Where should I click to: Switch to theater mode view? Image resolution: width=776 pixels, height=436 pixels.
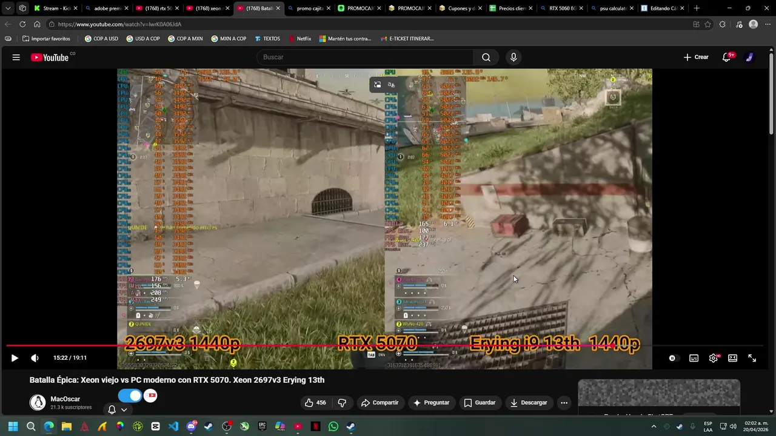[x=733, y=358]
